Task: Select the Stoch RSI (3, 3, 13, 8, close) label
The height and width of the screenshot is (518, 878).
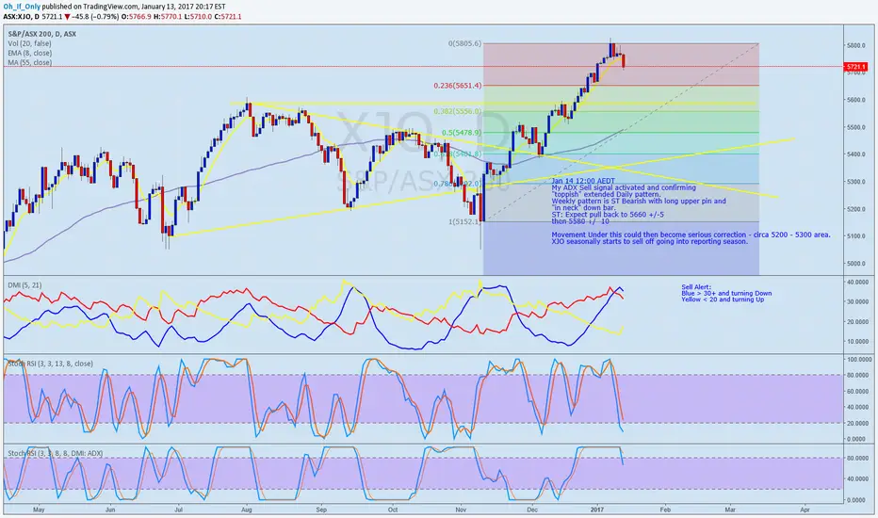Action: coord(50,364)
